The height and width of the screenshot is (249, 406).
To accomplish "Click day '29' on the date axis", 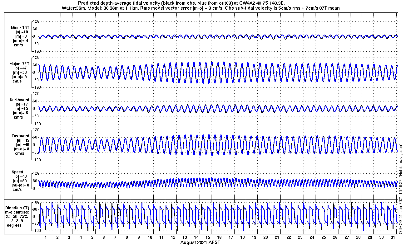I will tap(369, 237).
